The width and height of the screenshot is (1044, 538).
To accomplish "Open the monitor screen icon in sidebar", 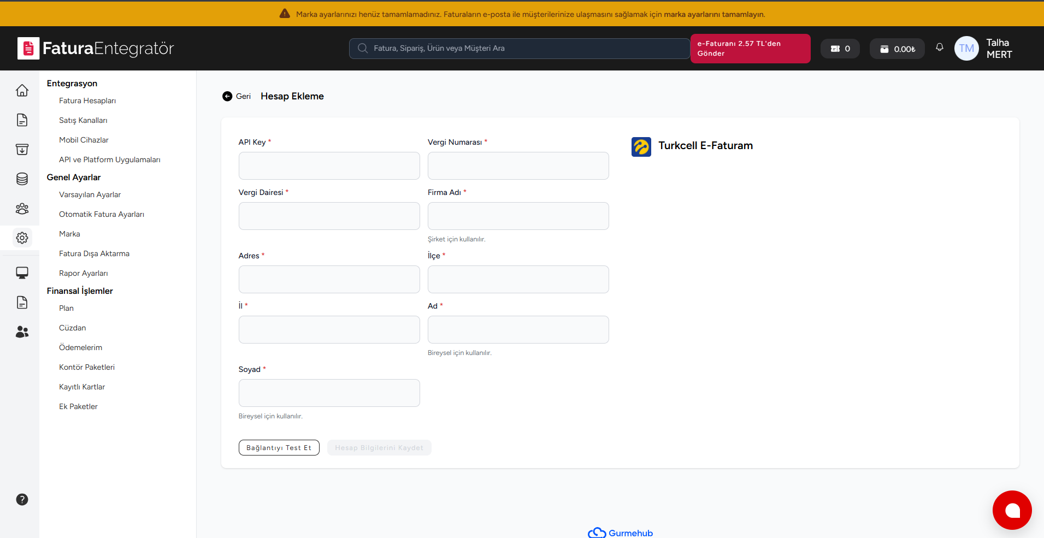I will click(22, 273).
